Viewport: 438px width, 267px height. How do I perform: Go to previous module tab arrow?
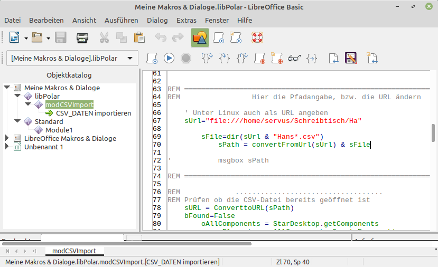tap(16, 251)
